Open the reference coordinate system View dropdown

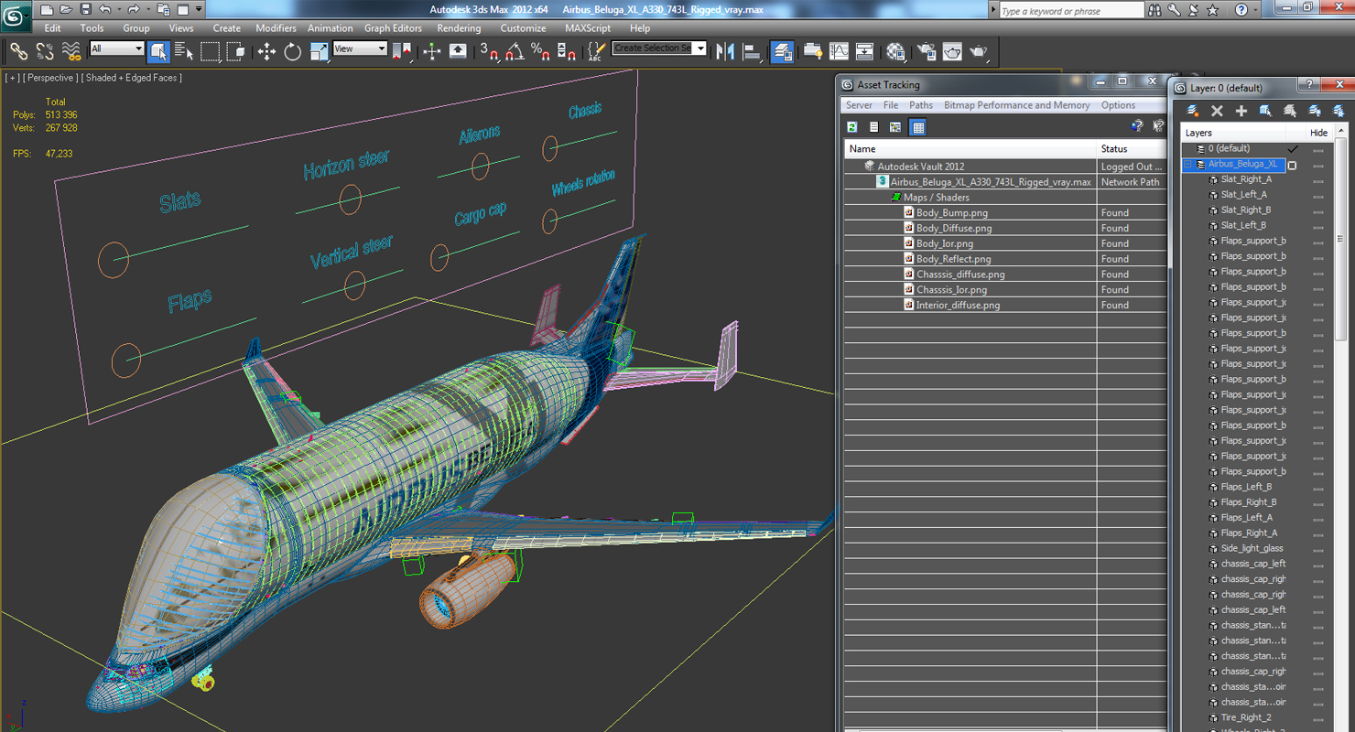click(x=360, y=48)
